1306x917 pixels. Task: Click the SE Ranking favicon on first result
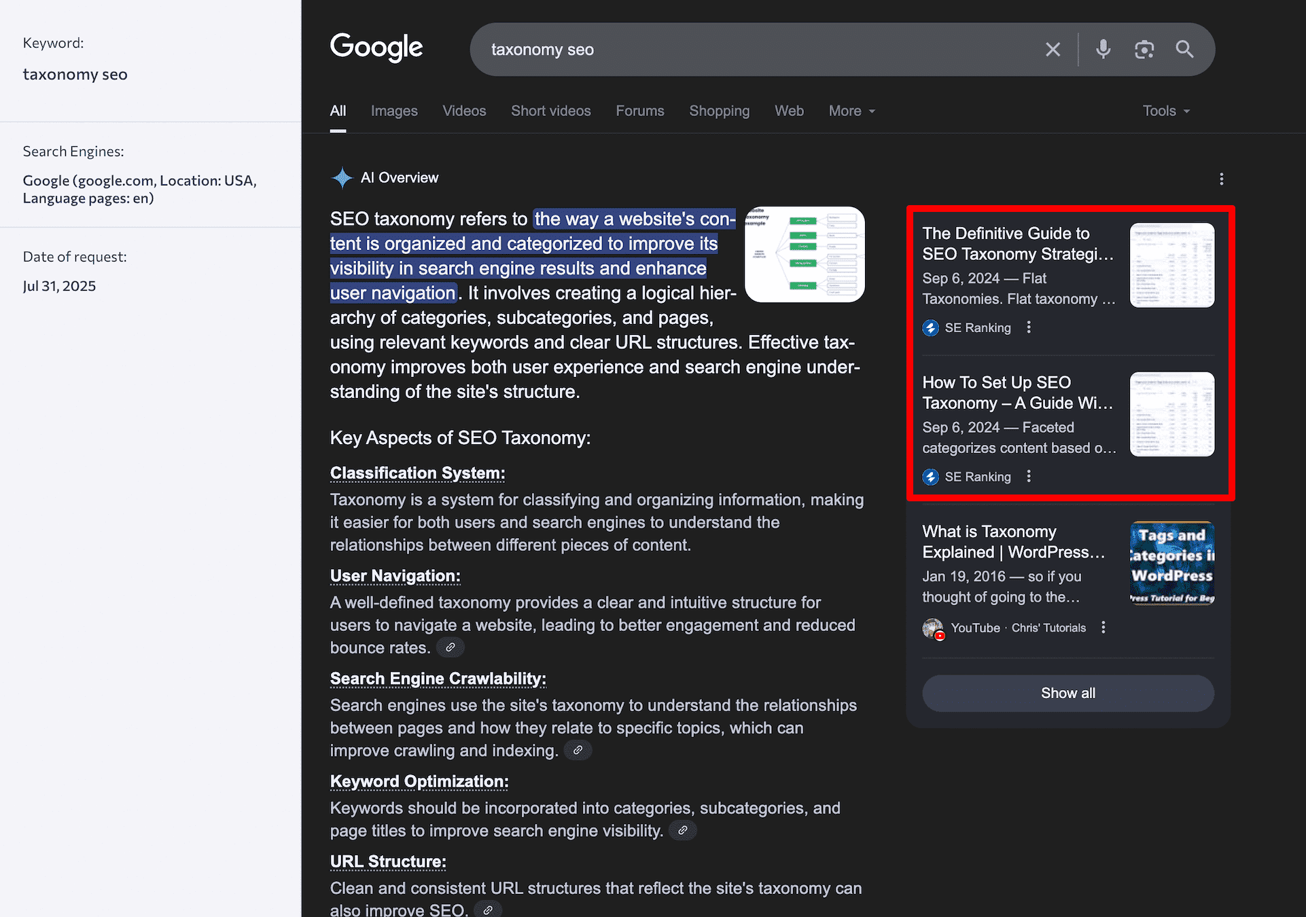click(x=930, y=327)
